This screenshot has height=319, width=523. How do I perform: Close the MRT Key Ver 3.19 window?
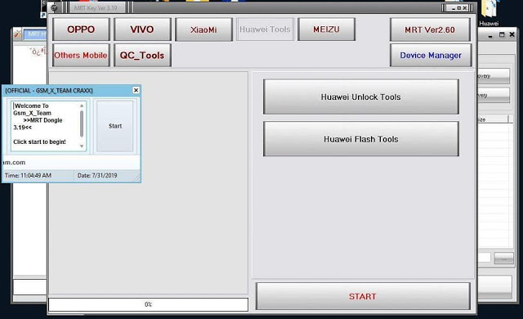click(465, 8)
